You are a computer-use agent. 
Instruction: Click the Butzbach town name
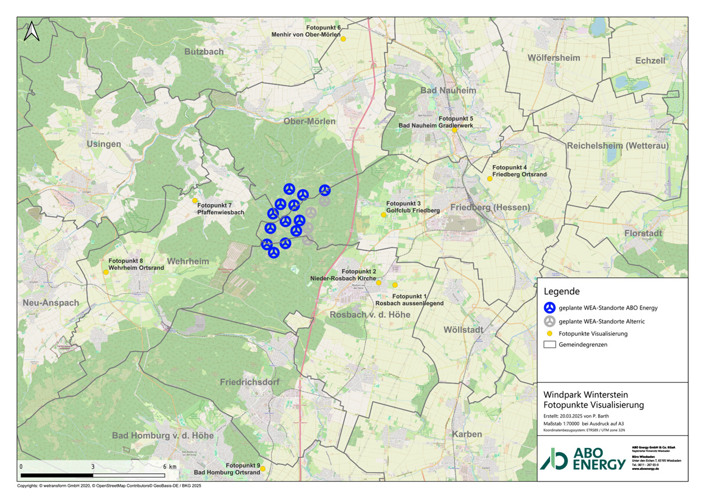pyautogui.click(x=204, y=52)
